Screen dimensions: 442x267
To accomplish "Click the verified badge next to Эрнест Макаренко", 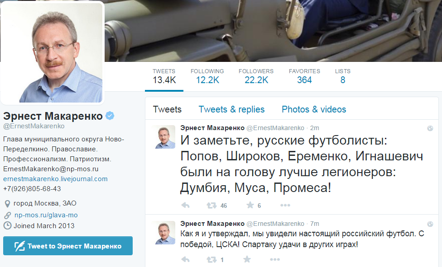I will [110, 116].
